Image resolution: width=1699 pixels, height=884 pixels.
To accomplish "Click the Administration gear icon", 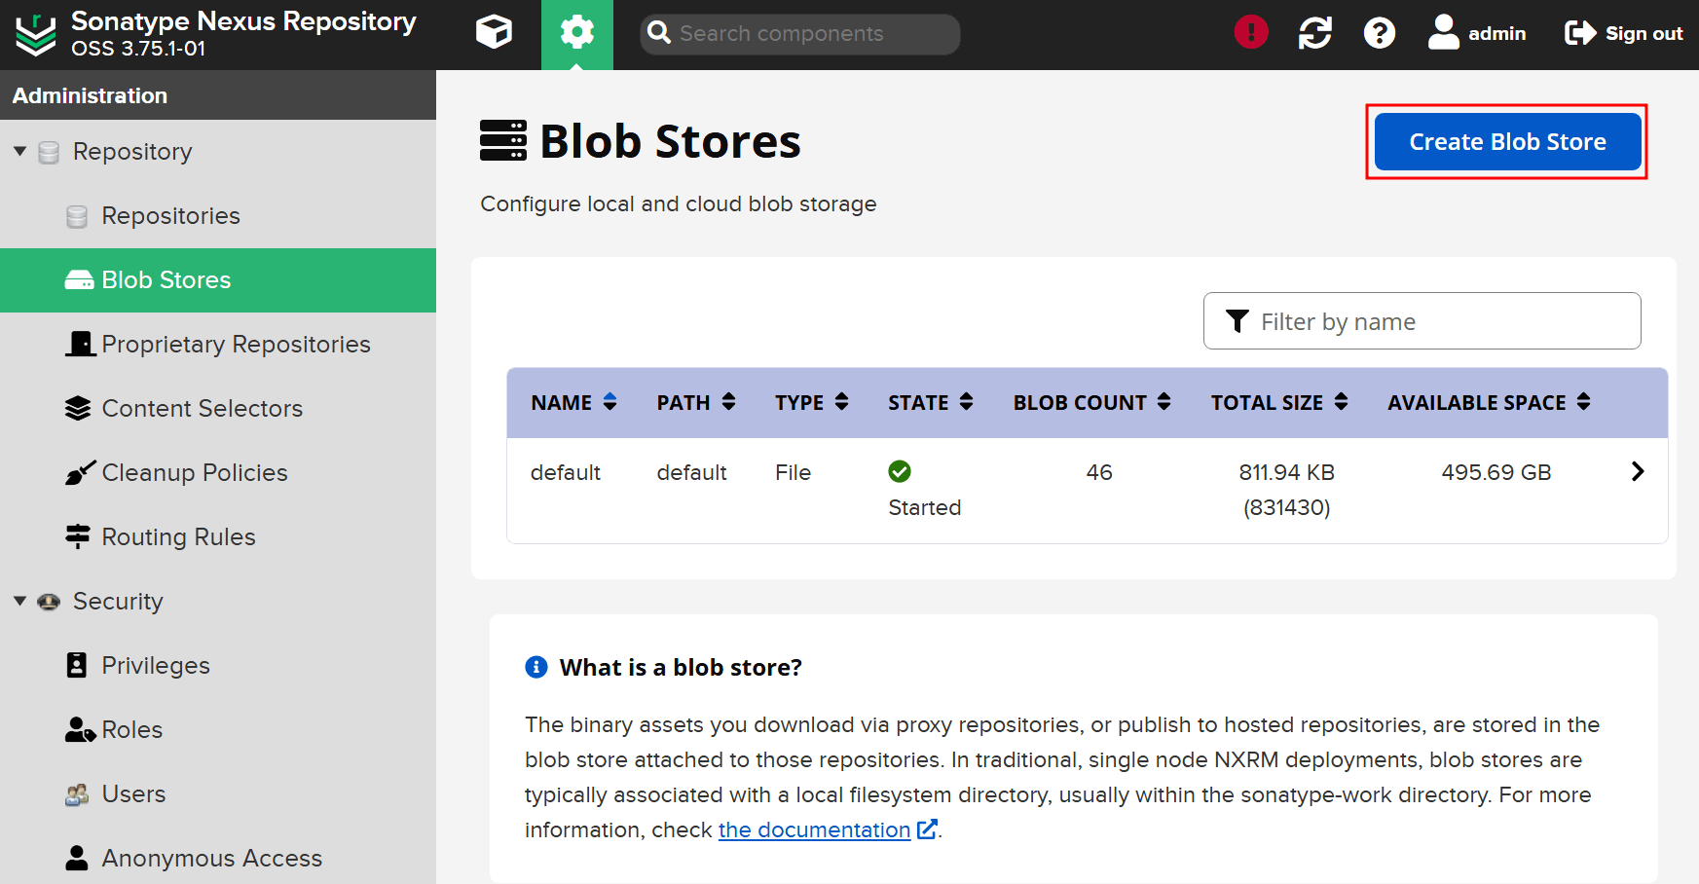I will 576,33.
